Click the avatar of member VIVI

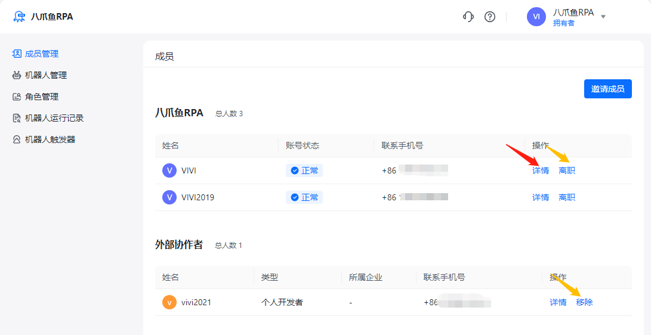(169, 170)
